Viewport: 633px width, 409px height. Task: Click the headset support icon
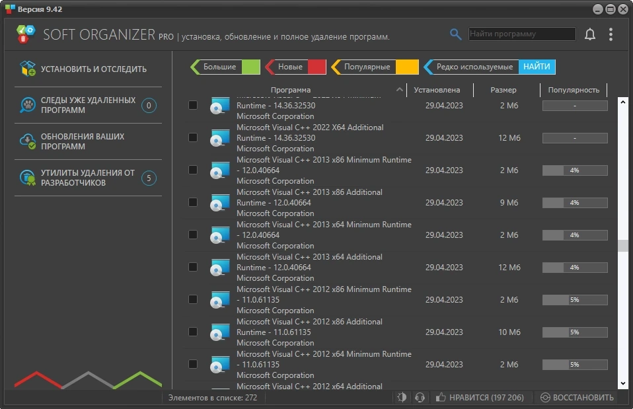[x=420, y=397]
